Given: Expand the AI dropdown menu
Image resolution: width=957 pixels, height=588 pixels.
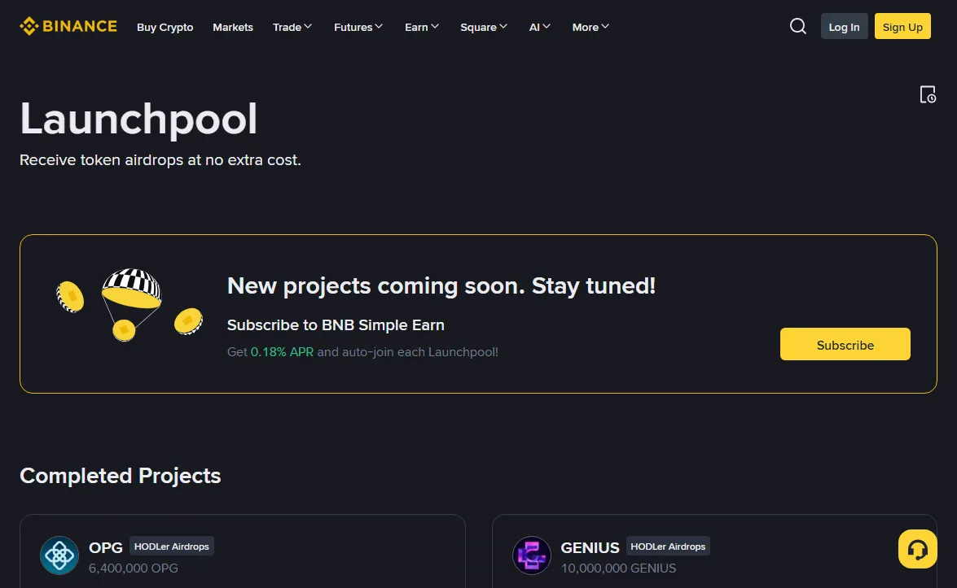Looking at the screenshot, I should [539, 27].
